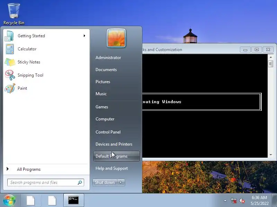Open the Recycle Bin desktop icon

point(14,14)
